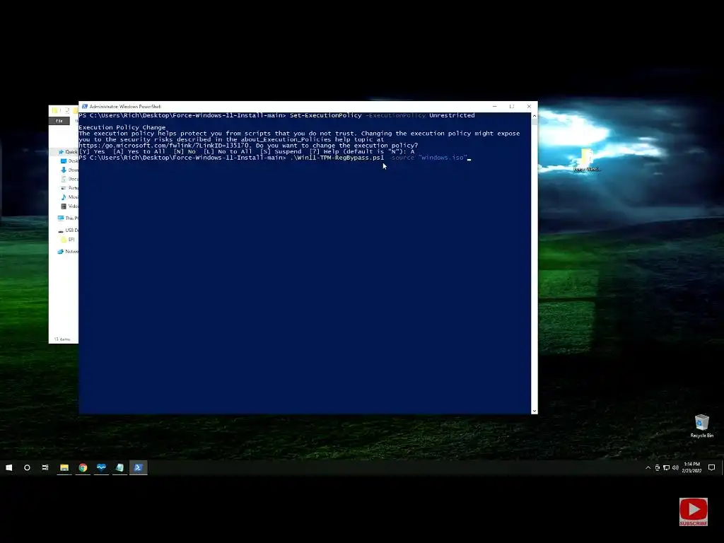This screenshot has width=724, height=543.
Task: Click PowerShell scrollbar down arrow
Action: point(535,411)
